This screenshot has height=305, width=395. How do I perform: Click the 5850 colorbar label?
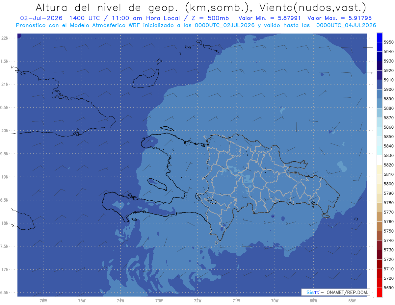click(x=389, y=137)
